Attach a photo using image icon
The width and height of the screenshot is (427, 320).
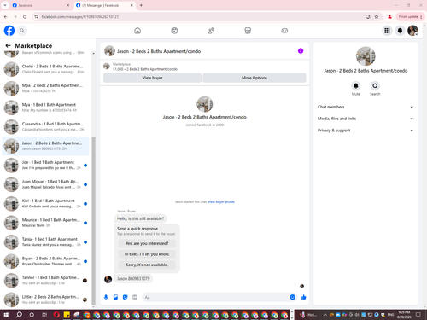tap(115, 297)
